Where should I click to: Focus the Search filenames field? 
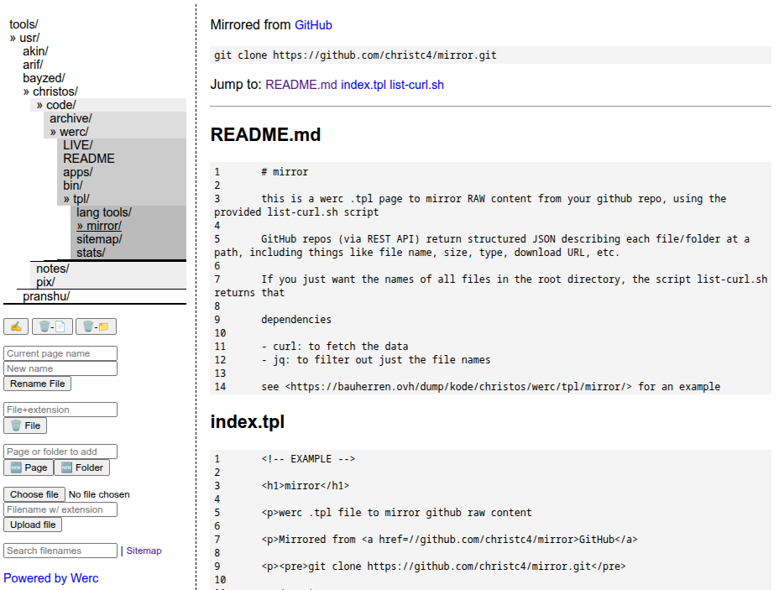coord(60,551)
